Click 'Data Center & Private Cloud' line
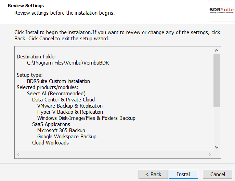Viewport: 235px width, 181px height. click(63, 100)
